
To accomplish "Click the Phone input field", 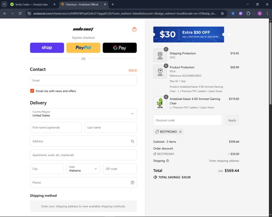I will point(83,183).
